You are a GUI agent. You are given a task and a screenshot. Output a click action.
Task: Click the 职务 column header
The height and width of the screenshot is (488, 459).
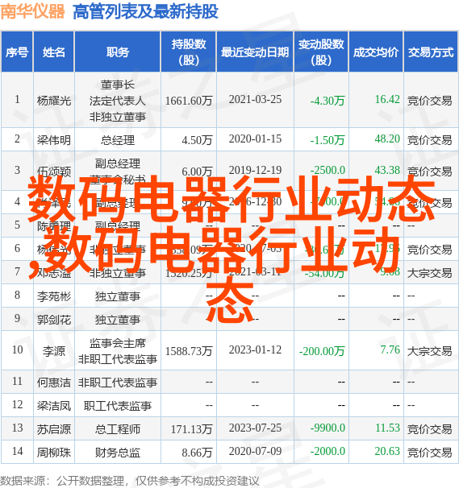point(118,52)
